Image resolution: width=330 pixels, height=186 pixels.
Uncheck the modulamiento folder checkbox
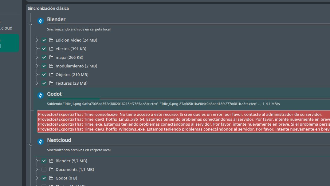click(44, 66)
